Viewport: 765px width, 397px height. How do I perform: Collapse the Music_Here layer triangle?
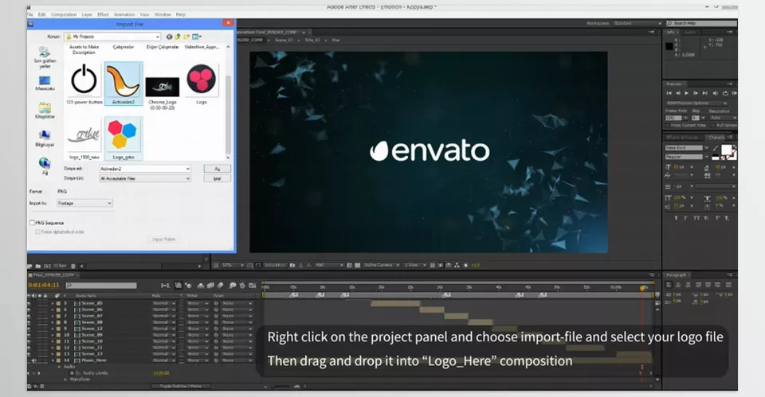[x=53, y=360]
